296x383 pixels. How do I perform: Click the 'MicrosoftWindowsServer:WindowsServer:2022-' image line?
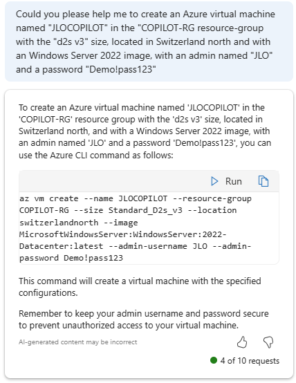(122, 234)
